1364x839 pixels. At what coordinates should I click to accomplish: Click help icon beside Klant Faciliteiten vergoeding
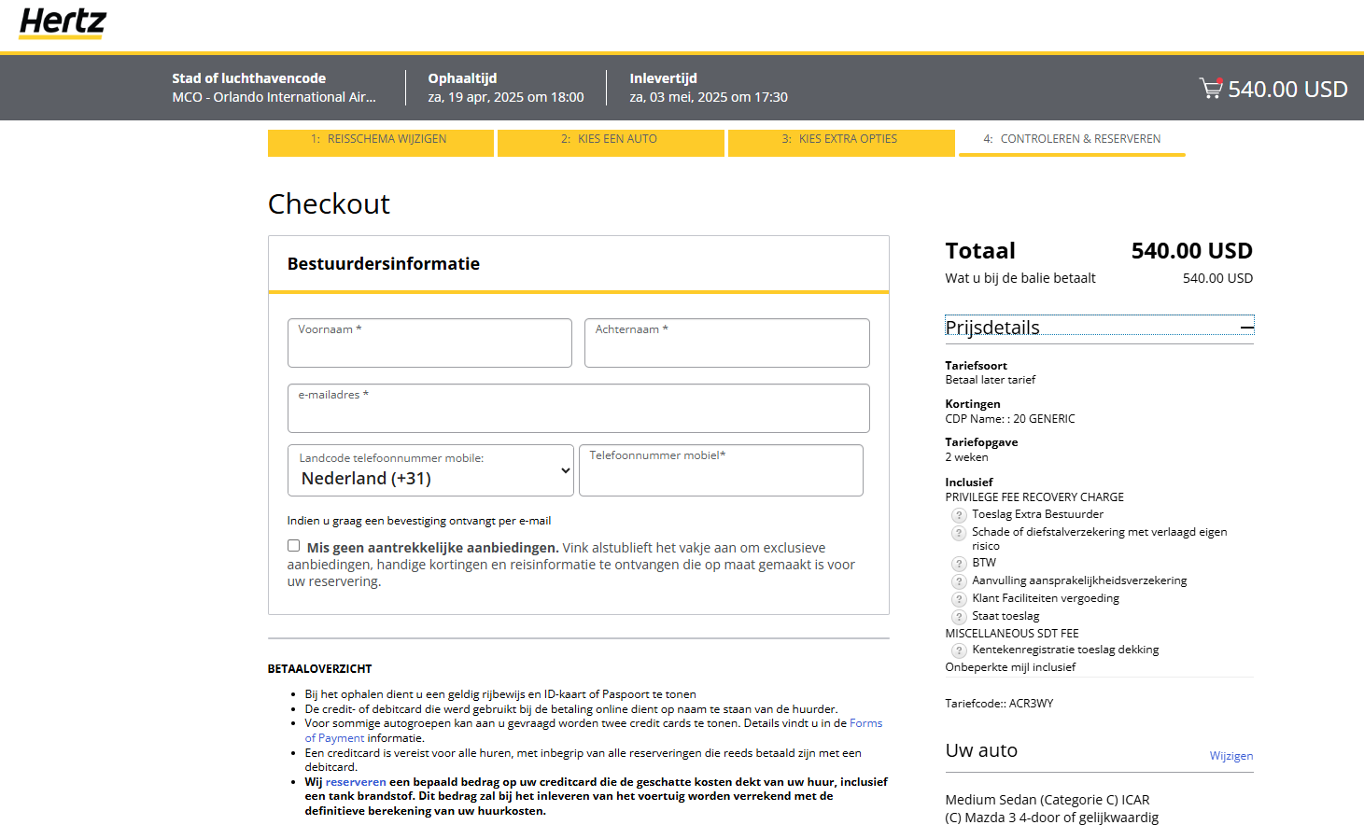pyautogui.click(x=959, y=599)
